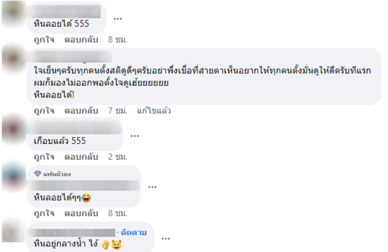388x252 pixels.
Task: Follow the last commenter via "ติดตาม" link
Action: point(134,233)
